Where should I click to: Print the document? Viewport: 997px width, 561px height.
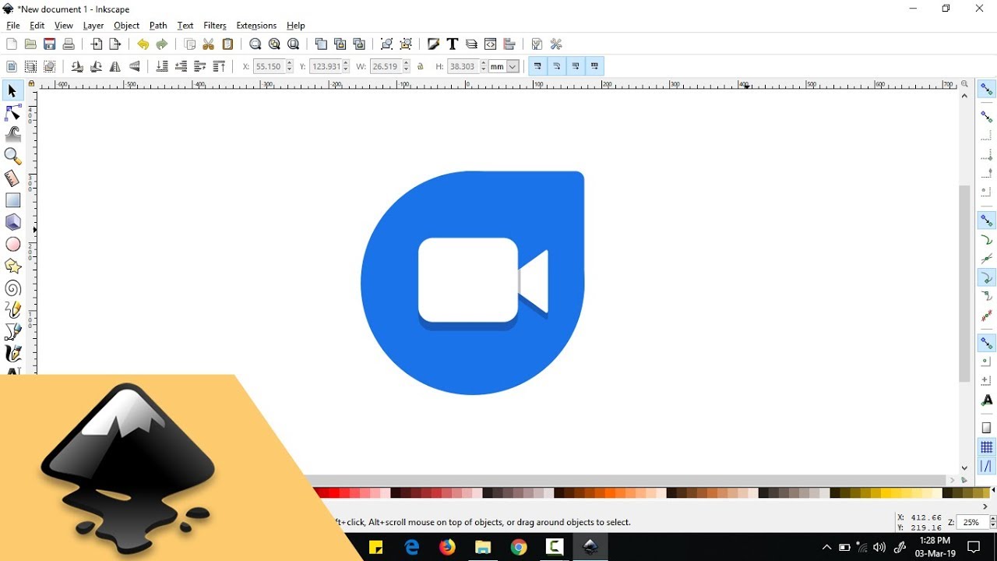[69, 44]
